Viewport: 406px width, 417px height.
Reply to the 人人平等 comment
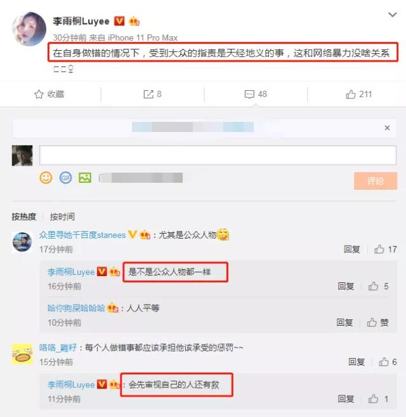pyautogui.click(x=344, y=322)
